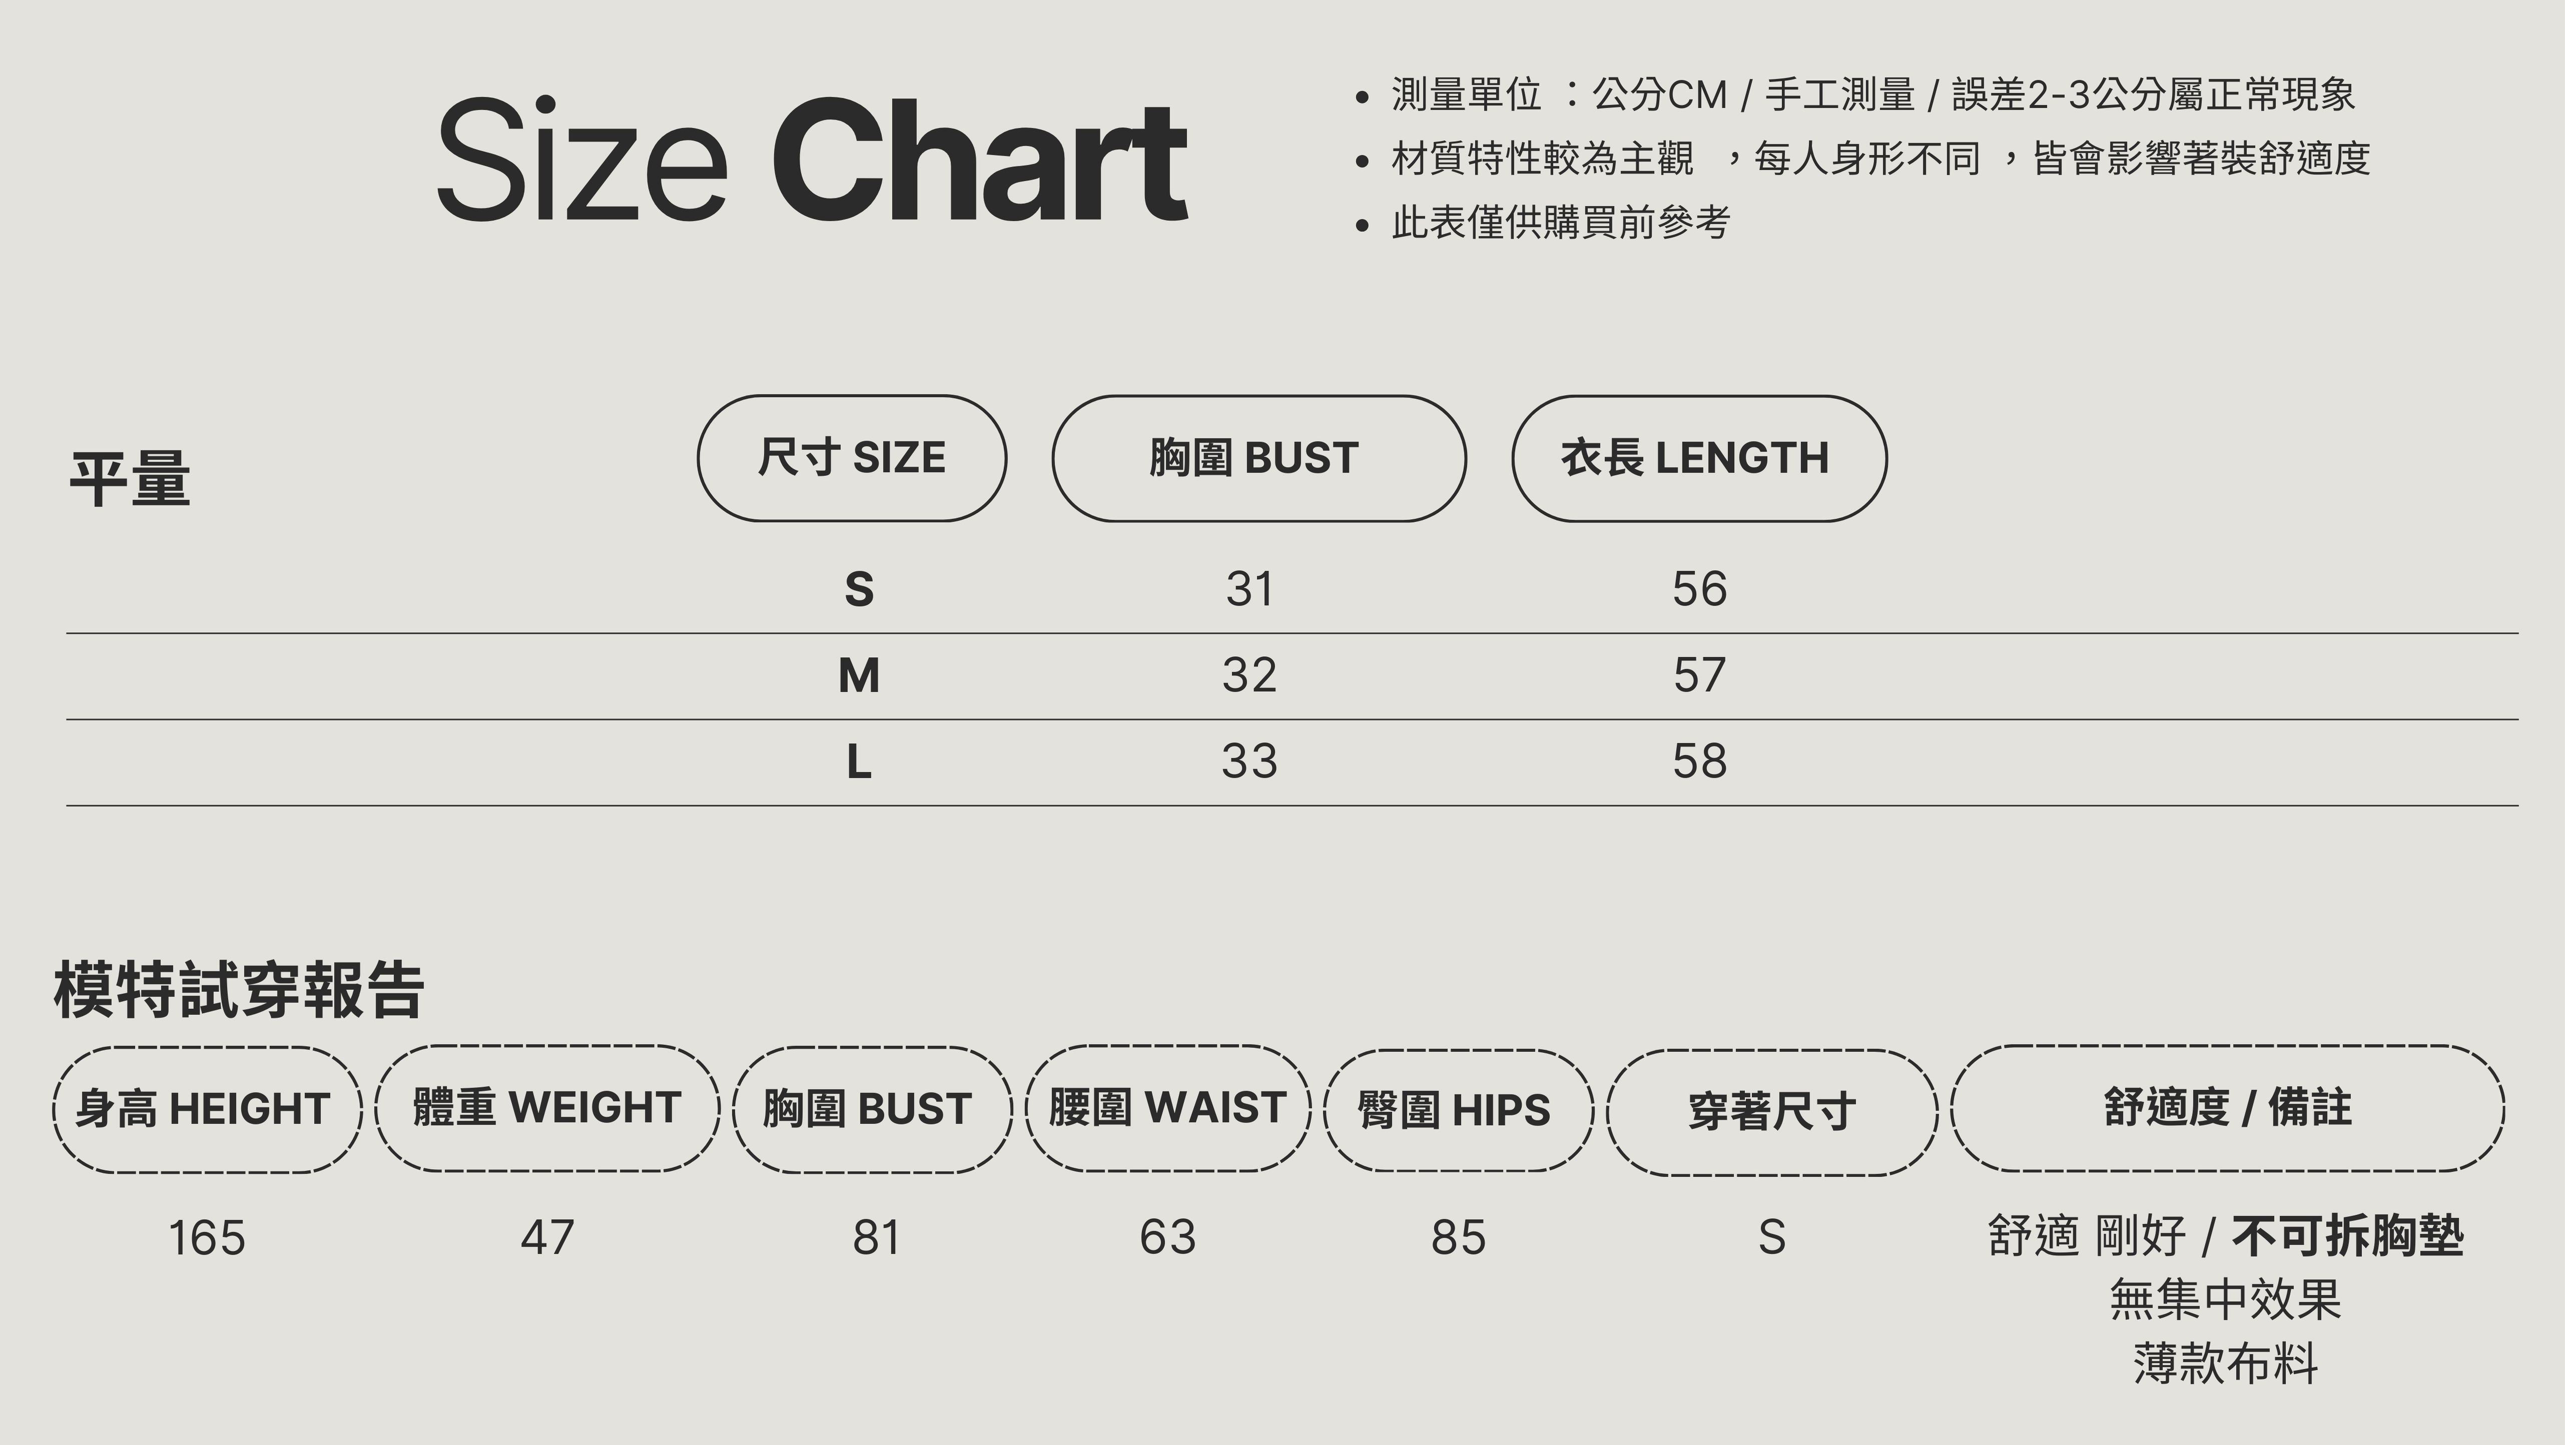
Task: Click the 尺寸 SIZE header pill
Action: [x=851, y=458]
